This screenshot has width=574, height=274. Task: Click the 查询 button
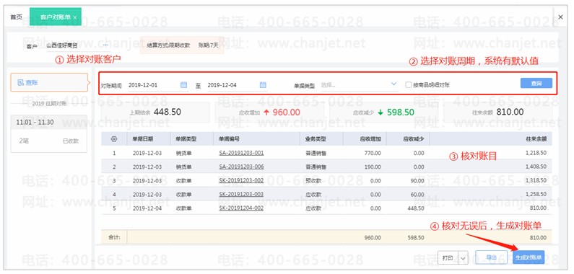tap(536, 83)
